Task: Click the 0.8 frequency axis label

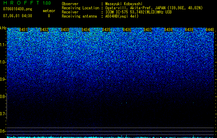Action: (x=3, y=97)
